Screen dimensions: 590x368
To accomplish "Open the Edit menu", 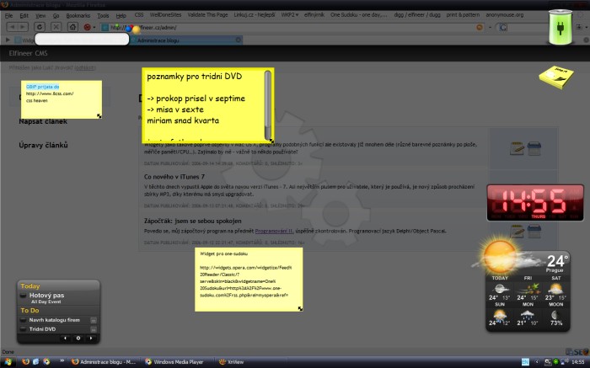I will click(24, 15).
